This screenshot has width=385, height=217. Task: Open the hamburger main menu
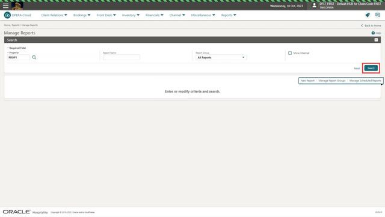tap(5, 5)
